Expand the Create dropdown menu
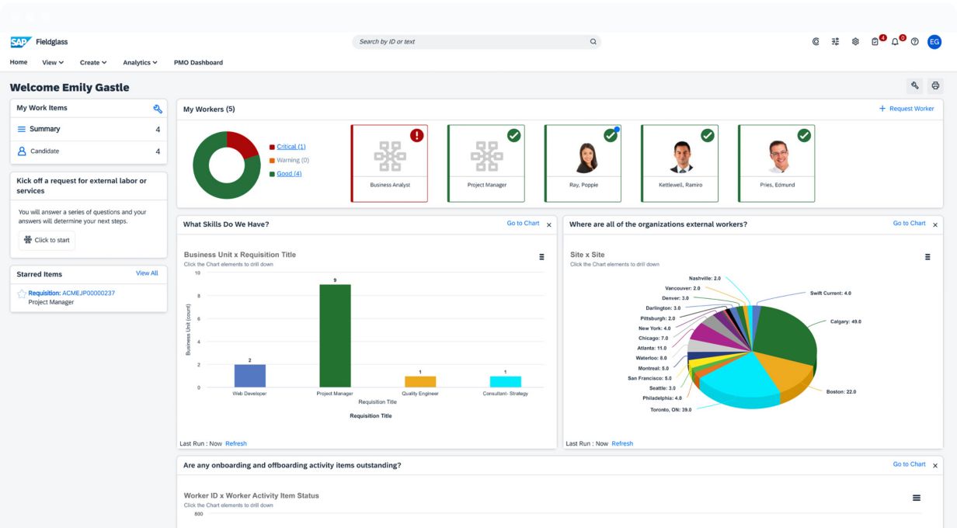Screen dimensions: 957x528 93,63
